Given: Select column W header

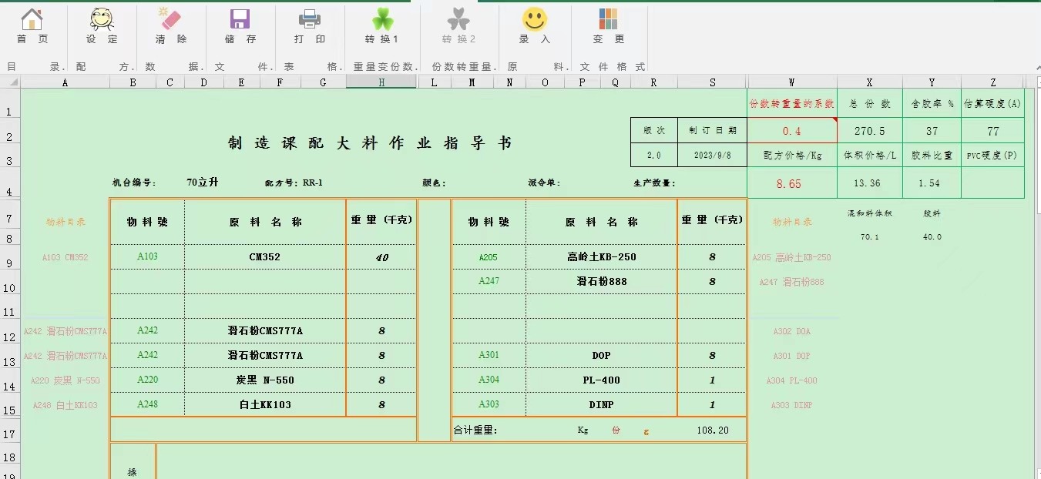Looking at the screenshot, I should [x=792, y=82].
